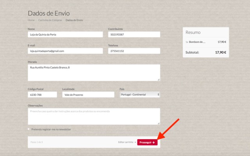250x156 pixels.
Task: Select the E-mail input field
Action: 65,51
